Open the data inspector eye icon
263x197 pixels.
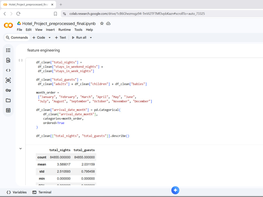coord(8,80)
